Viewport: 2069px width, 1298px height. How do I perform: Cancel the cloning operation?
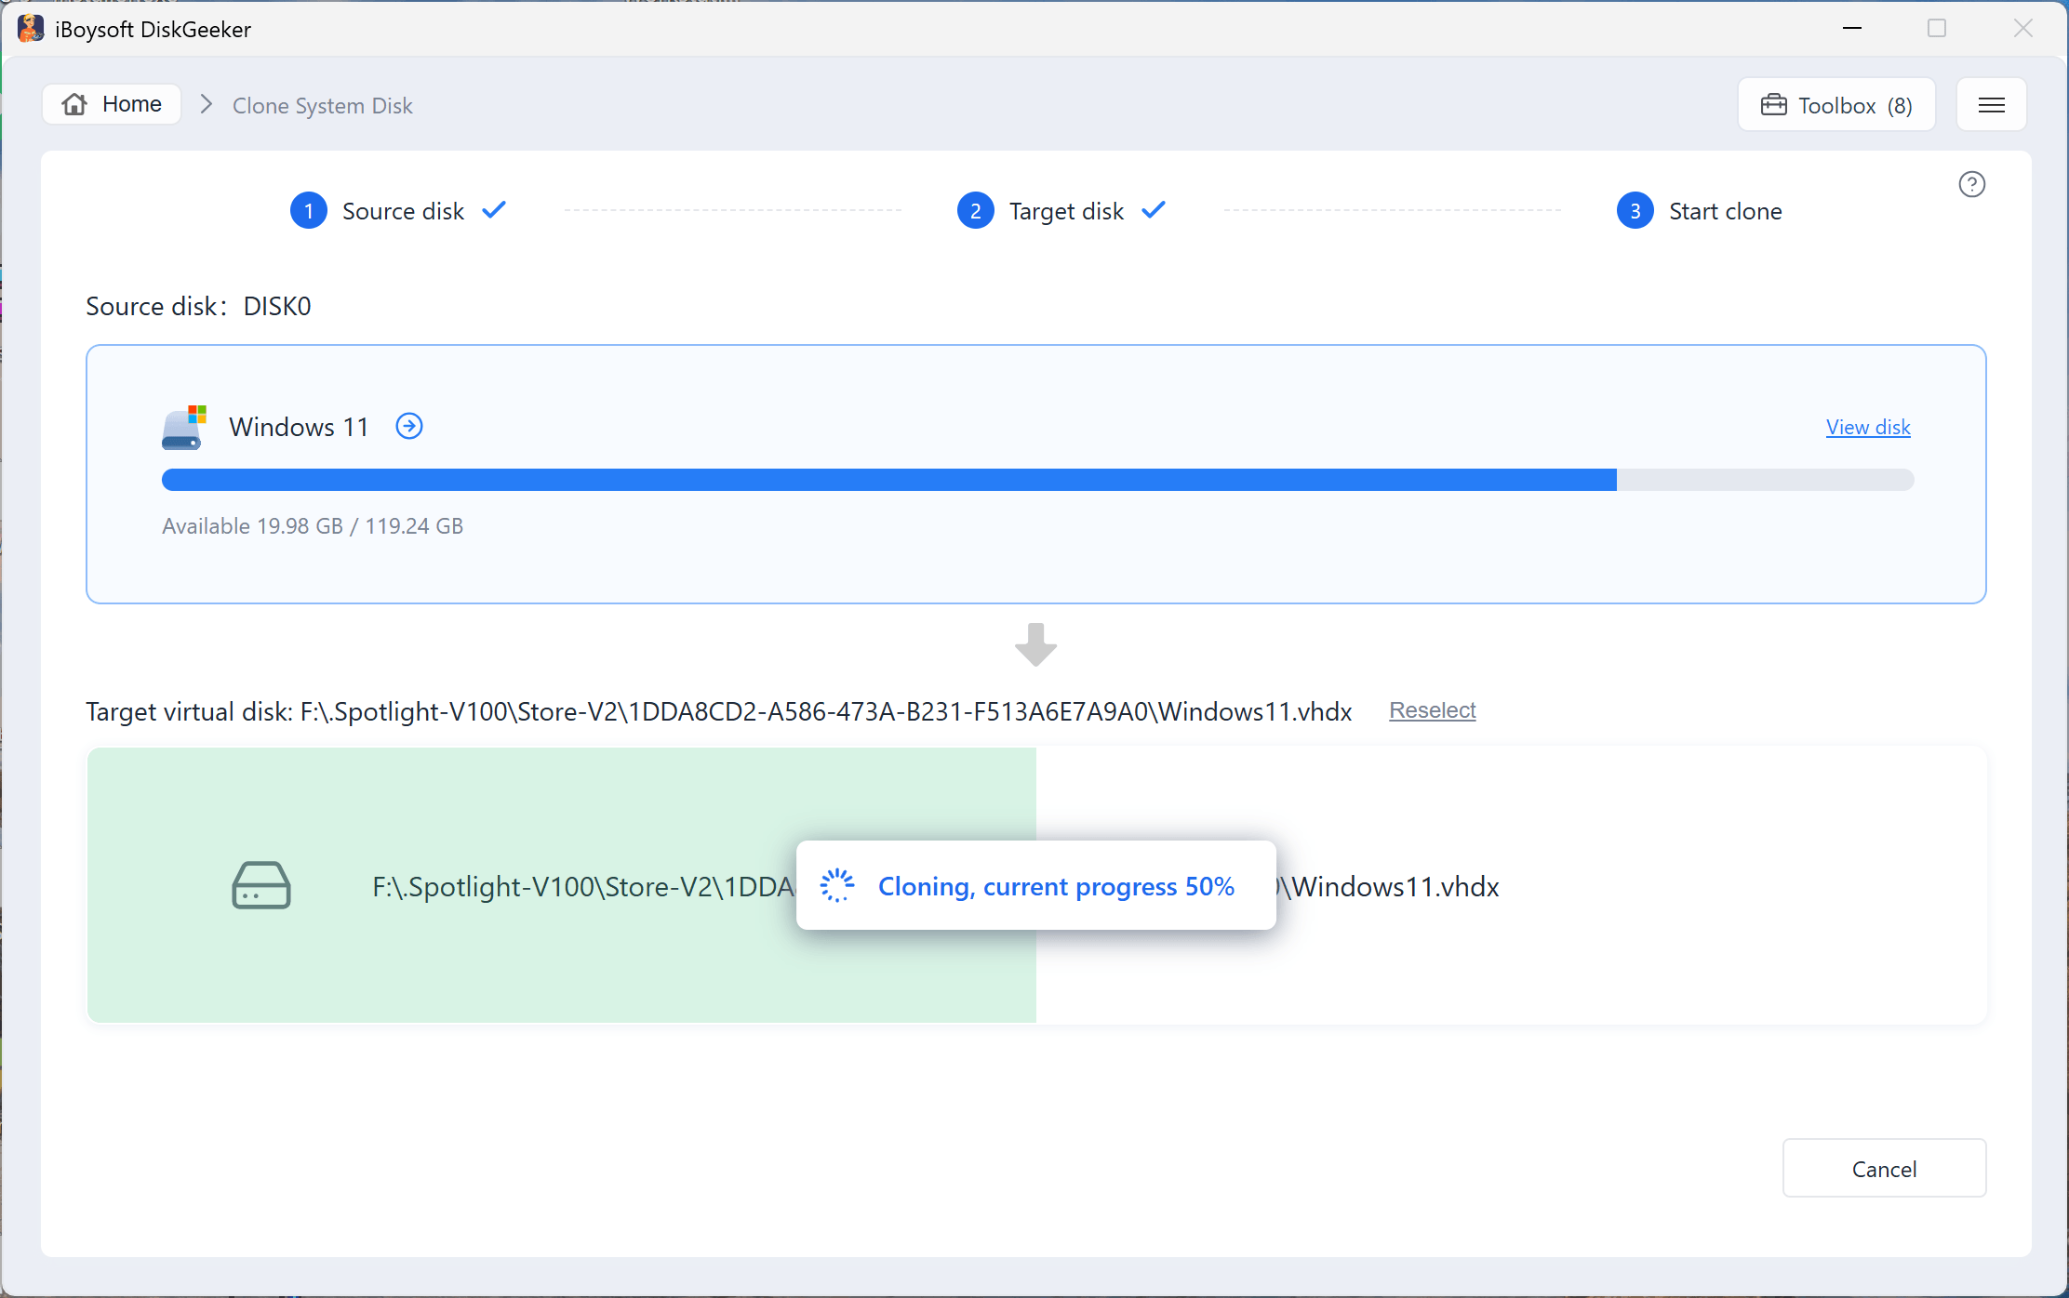pos(1884,1169)
